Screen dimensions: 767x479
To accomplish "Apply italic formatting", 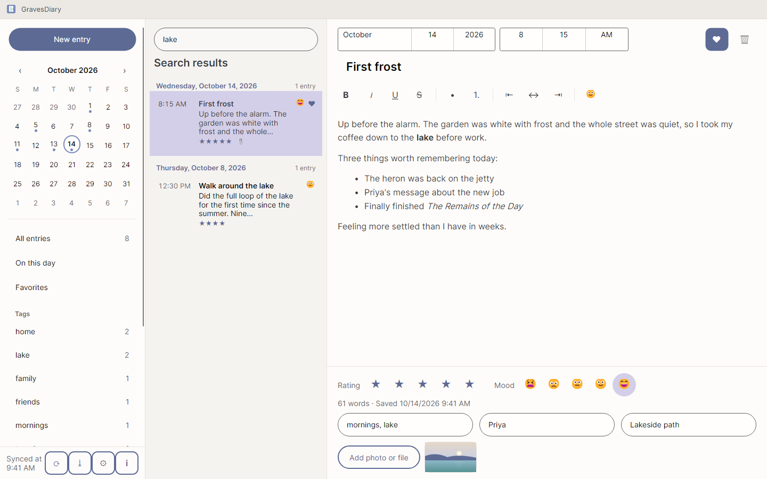I will (x=371, y=95).
